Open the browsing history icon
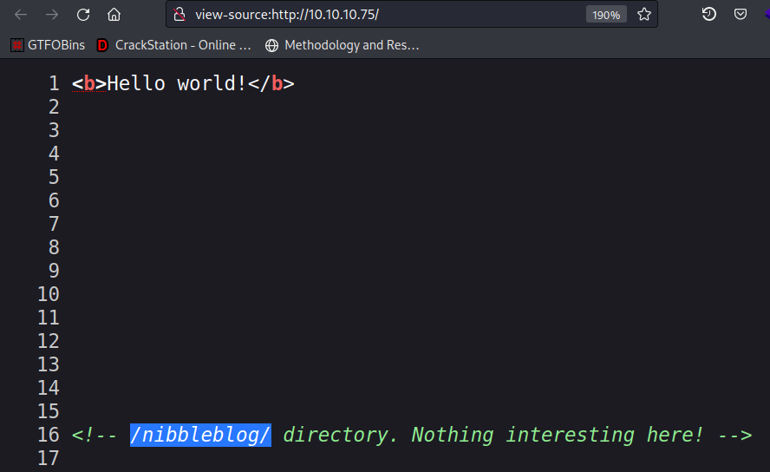770x472 pixels. point(708,14)
